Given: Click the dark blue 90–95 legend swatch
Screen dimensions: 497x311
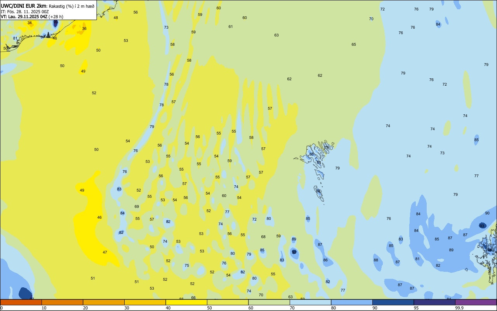Looking at the screenshot, I should click(x=393, y=302).
